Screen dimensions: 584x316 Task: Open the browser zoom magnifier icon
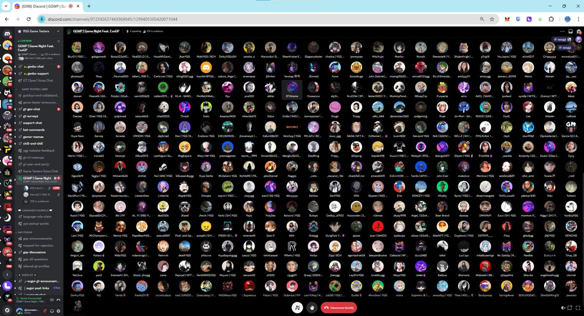(x=482, y=19)
